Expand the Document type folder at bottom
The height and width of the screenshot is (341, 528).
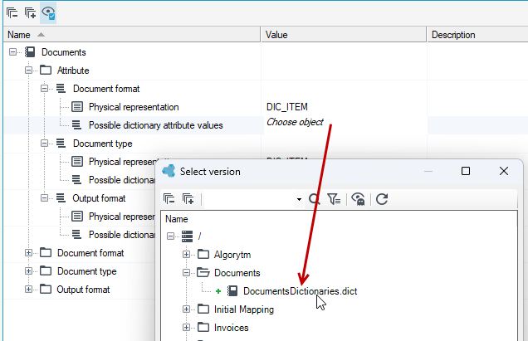click(x=28, y=271)
